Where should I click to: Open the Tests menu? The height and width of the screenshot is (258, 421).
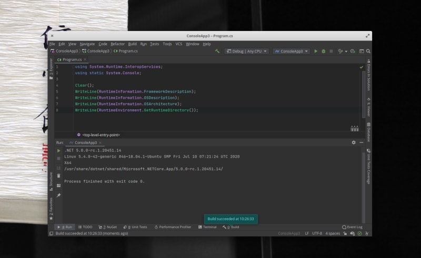pyautogui.click(x=154, y=44)
